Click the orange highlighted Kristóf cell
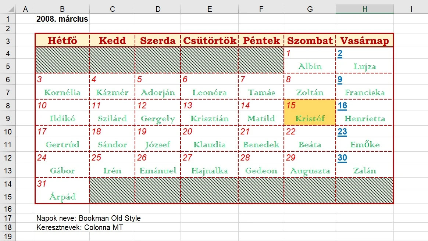This screenshot has height=241, width=428. (310, 119)
